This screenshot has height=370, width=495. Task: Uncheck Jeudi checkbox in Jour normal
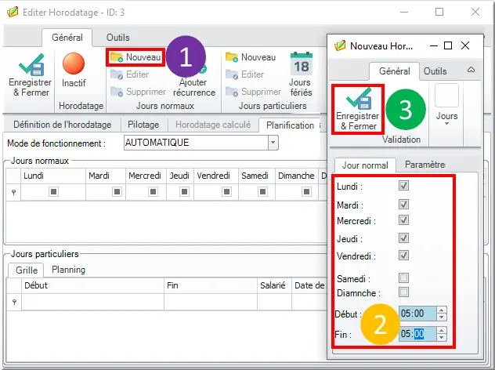click(x=403, y=238)
